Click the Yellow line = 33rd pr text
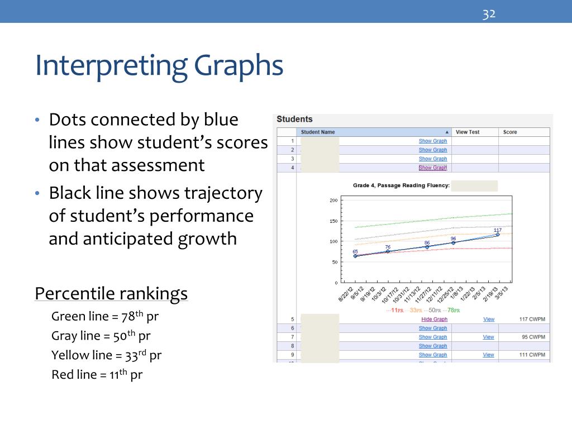This screenshot has height=429, width=572. tap(106, 355)
